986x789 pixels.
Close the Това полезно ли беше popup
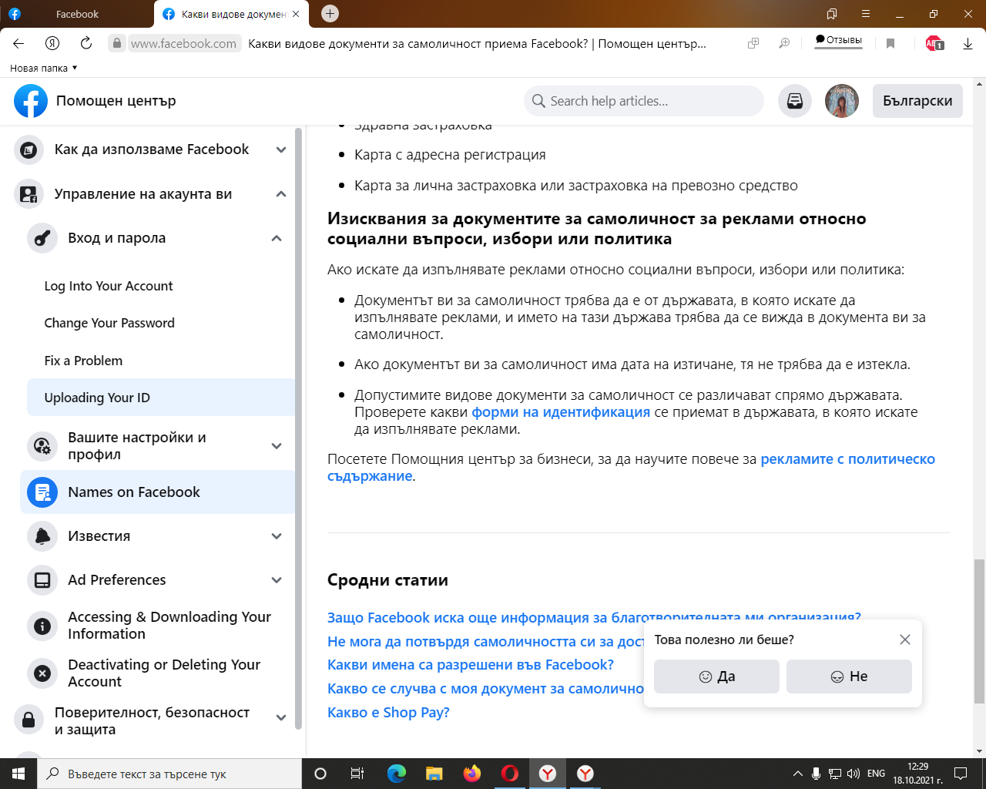click(x=905, y=640)
